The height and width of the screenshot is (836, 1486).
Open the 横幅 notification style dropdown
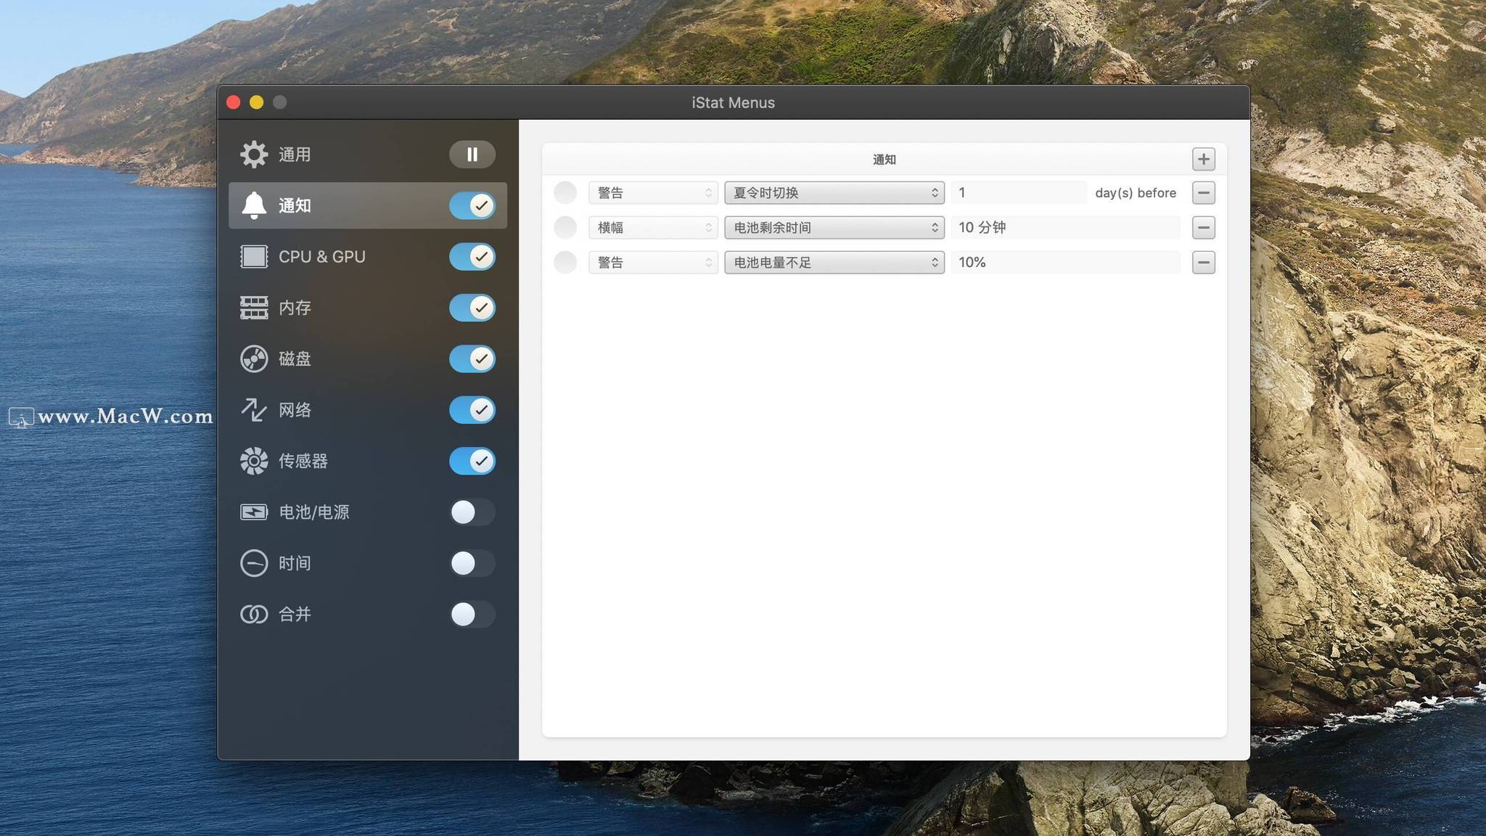click(x=652, y=228)
